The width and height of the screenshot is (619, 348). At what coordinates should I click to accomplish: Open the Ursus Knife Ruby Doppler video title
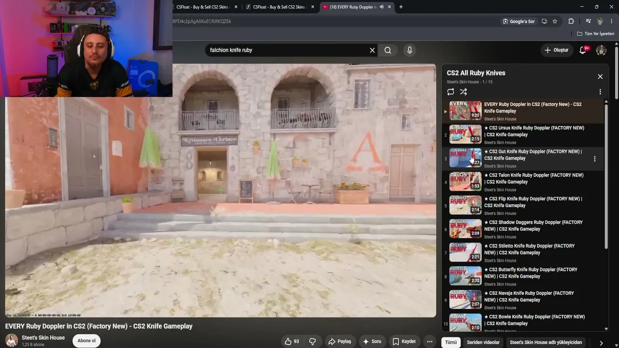tap(534, 131)
